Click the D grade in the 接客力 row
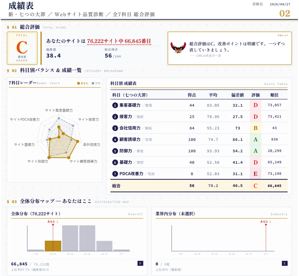This screenshot has width=299, height=276. coord(256,117)
